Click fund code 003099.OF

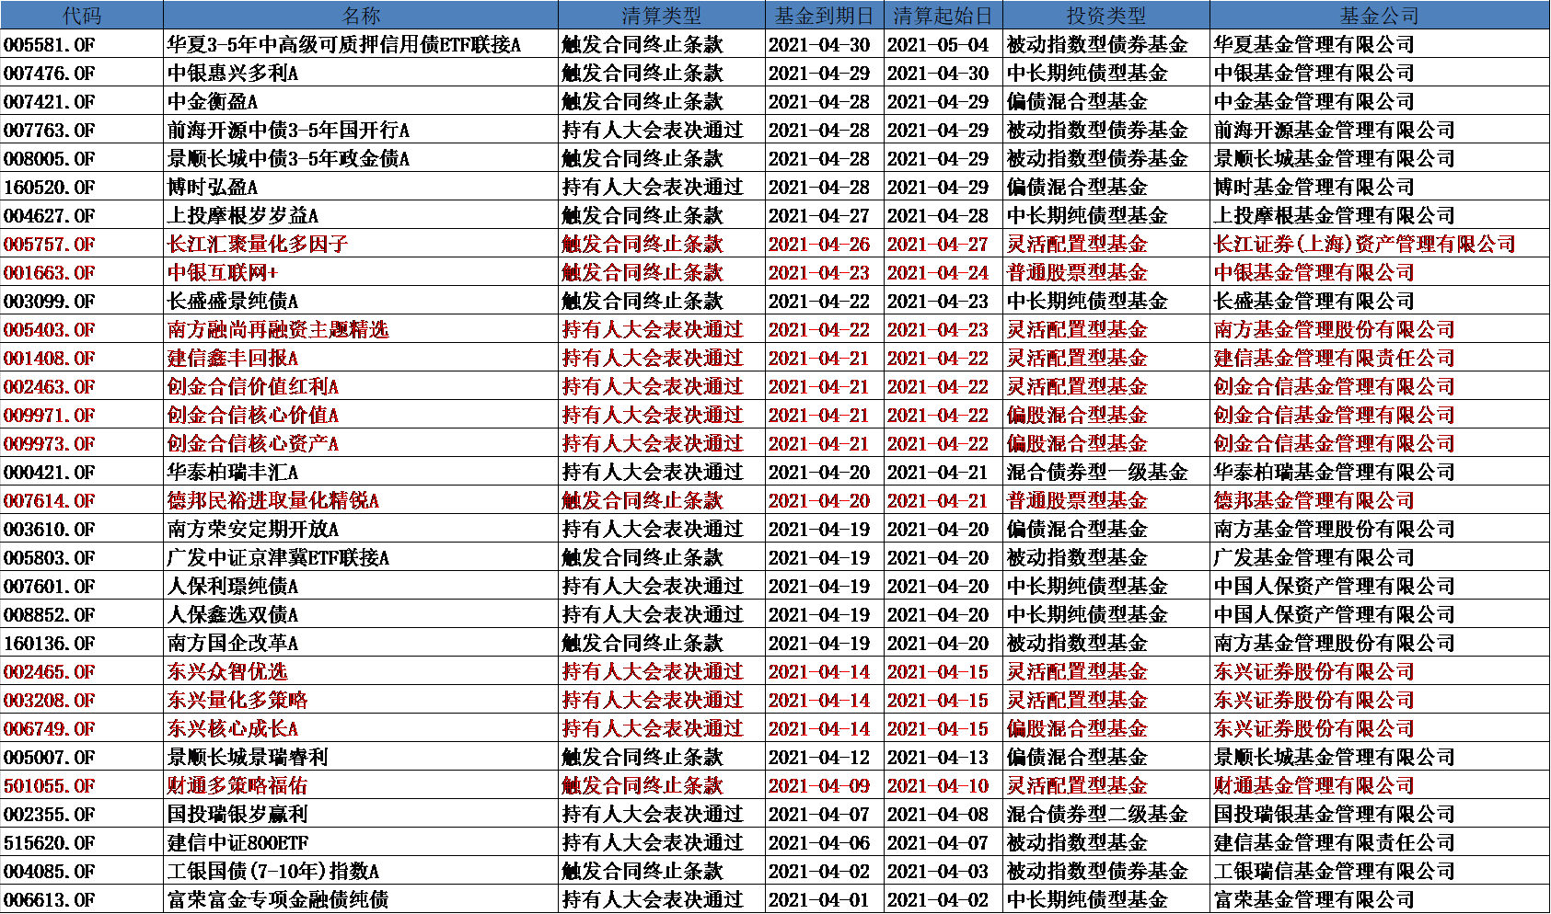[x=50, y=302]
